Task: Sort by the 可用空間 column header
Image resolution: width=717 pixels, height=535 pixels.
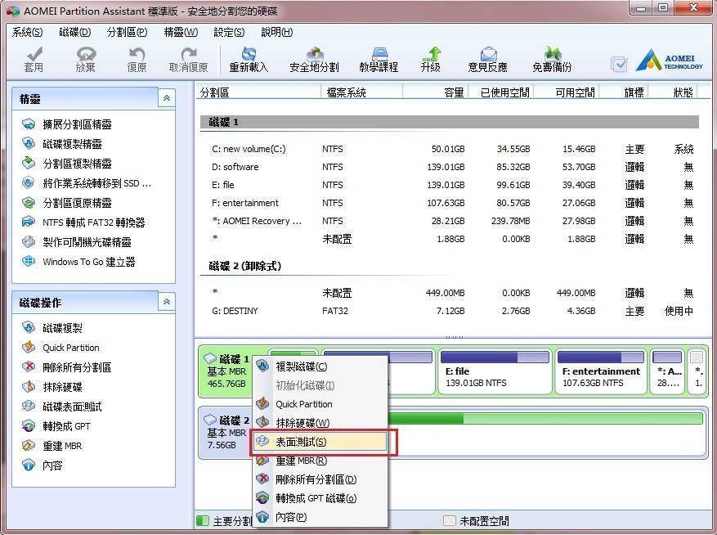Action: pos(566,92)
